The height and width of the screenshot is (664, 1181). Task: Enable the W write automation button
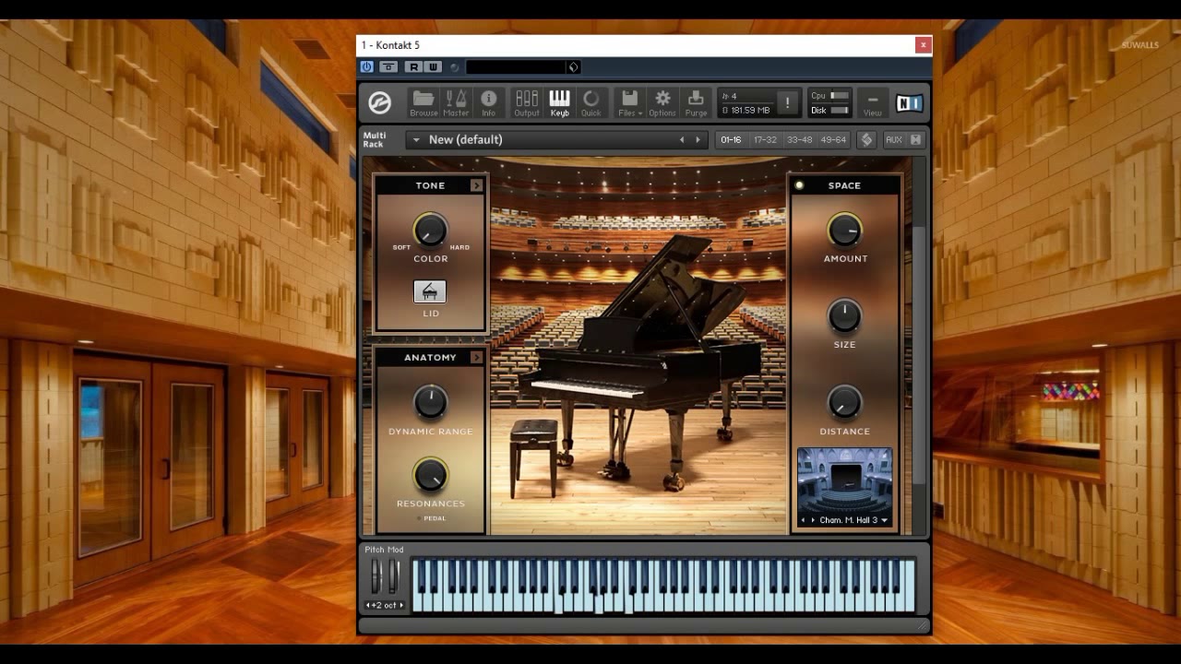(x=433, y=67)
